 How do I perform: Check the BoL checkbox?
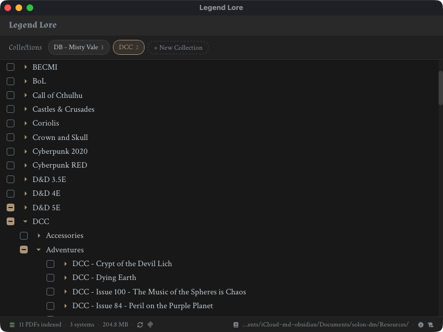tap(11, 81)
